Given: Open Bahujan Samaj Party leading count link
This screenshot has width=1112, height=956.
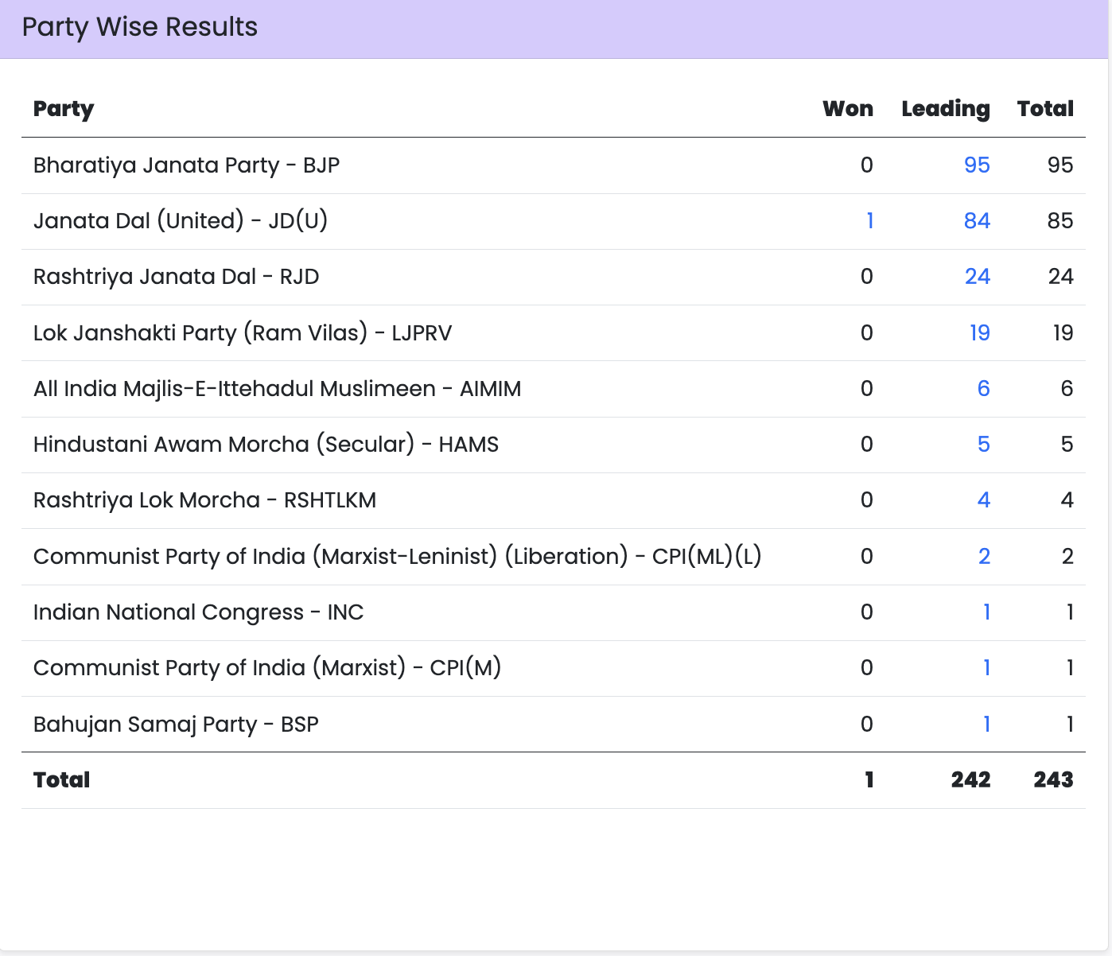Looking at the screenshot, I should tap(986, 724).
